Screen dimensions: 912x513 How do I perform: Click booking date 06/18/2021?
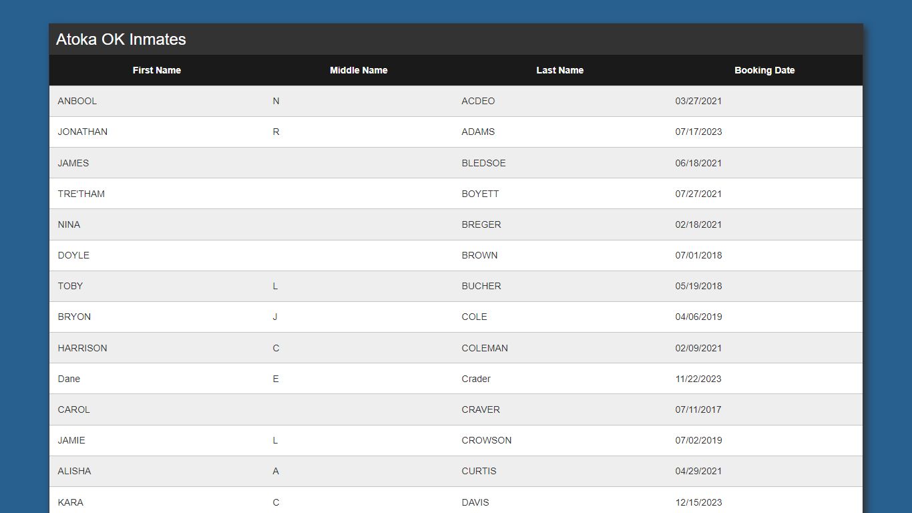coord(698,163)
